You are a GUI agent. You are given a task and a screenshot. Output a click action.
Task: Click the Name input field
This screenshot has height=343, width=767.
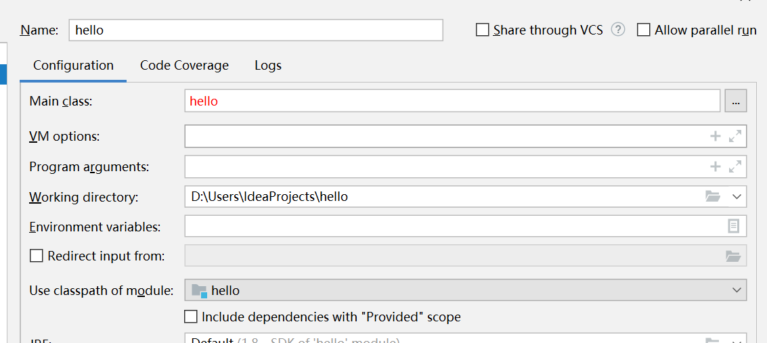click(x=256, y=30)
